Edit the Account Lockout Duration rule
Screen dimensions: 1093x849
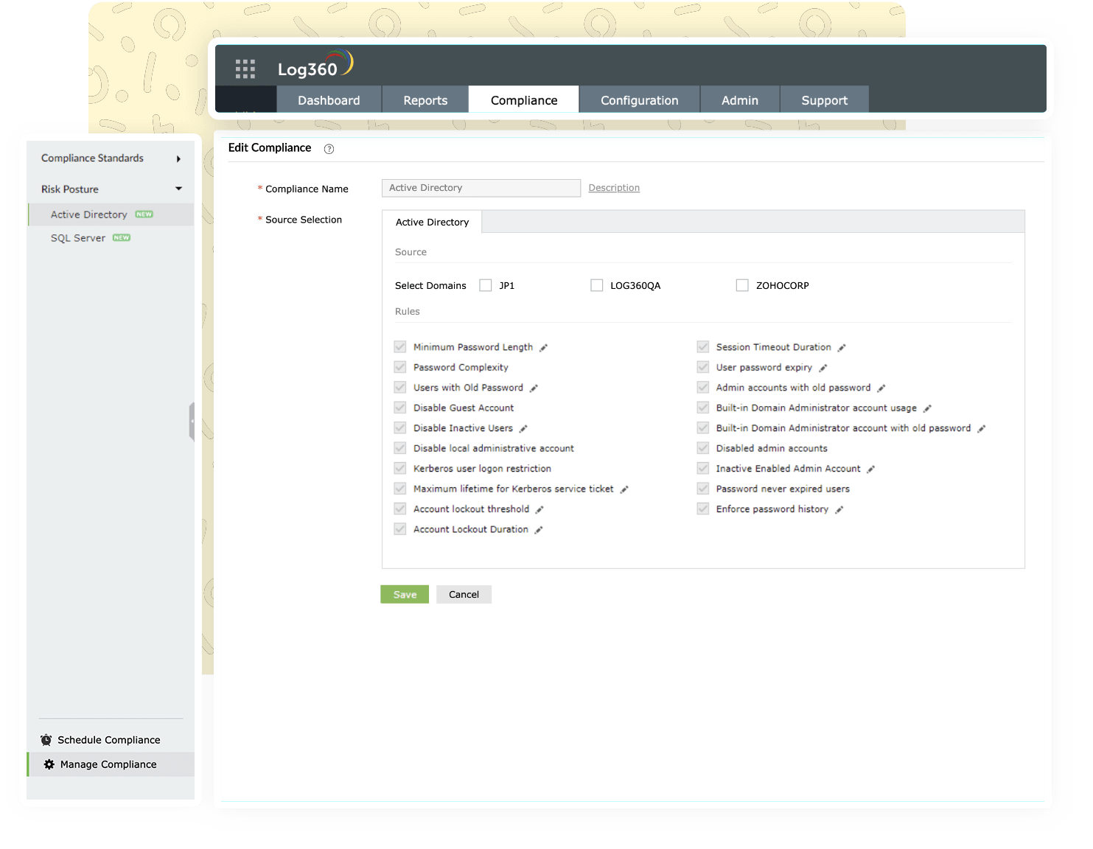pos(539,530)
